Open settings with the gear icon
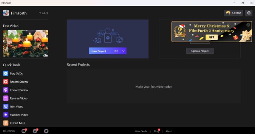This screenshot has height=134, width=255. click(249, 13)
